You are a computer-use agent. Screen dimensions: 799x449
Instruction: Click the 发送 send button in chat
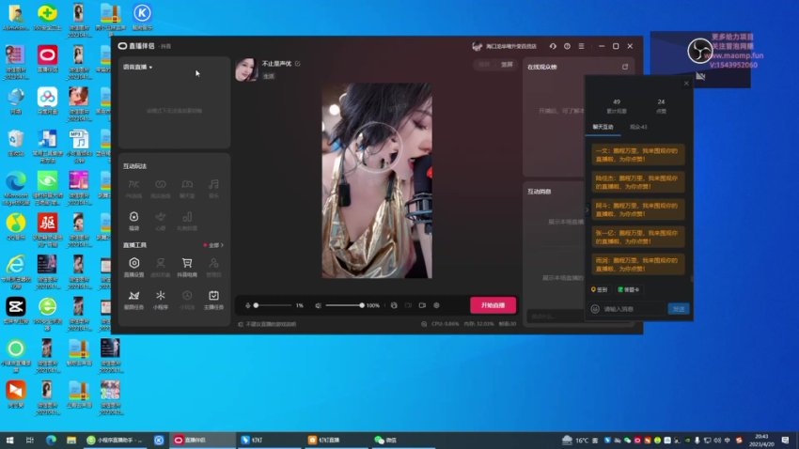click(x=678, y=308)
